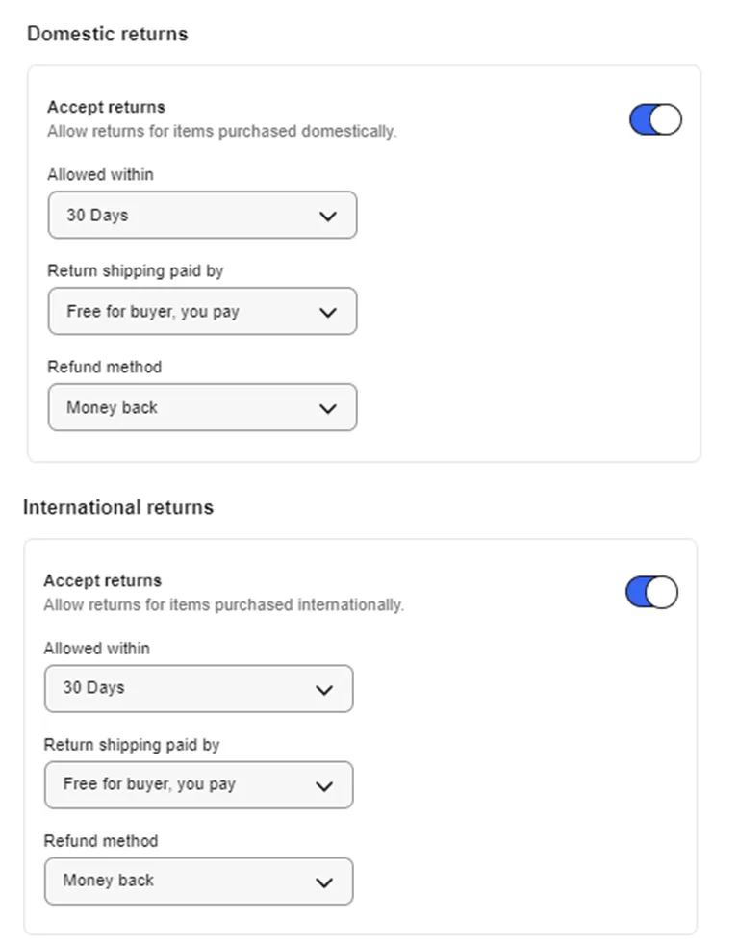Image resolution: width=738 pixels, height=946 pixels.
Task: Click the chevron on domestic Return shipping dropdown
Action: pos(328,311)
